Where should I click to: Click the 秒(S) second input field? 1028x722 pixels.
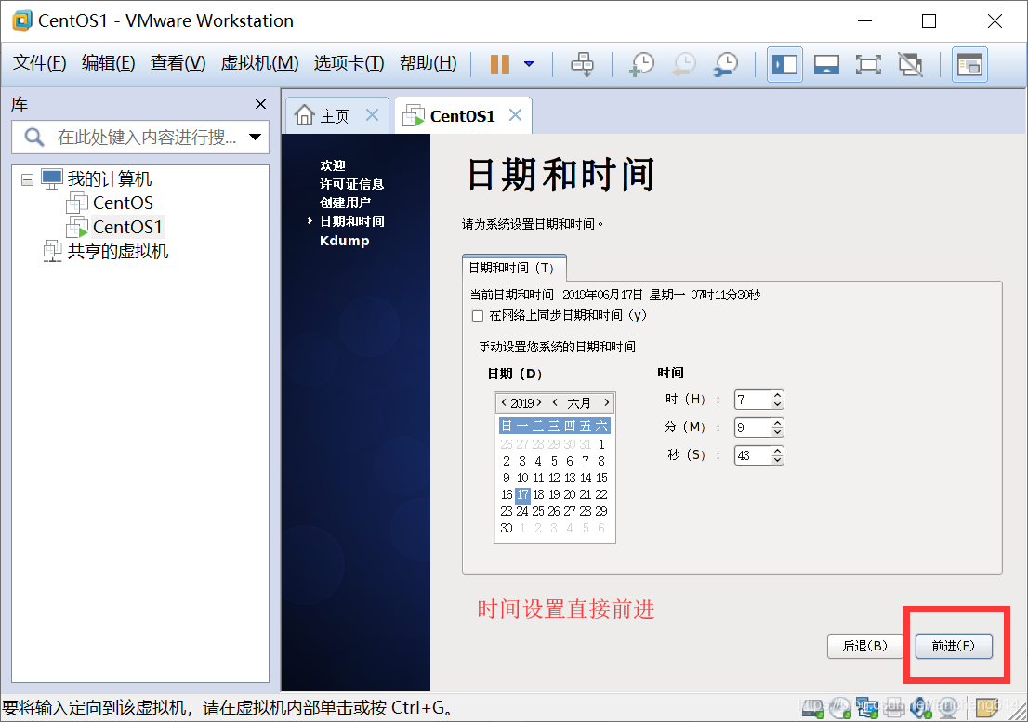(x=751, y=455)
